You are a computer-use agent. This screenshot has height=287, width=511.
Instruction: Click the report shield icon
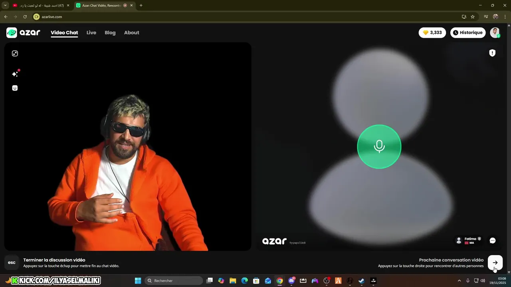pos(492,53)
